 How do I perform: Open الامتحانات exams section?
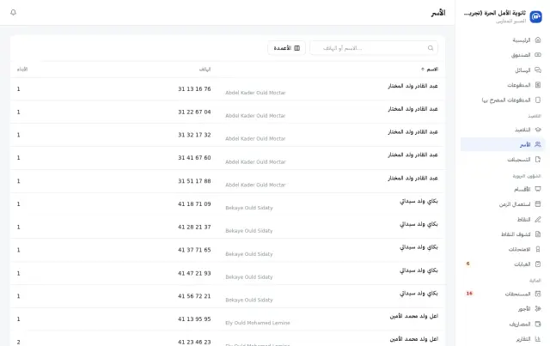pyautogui.click(x=503, y=249)
